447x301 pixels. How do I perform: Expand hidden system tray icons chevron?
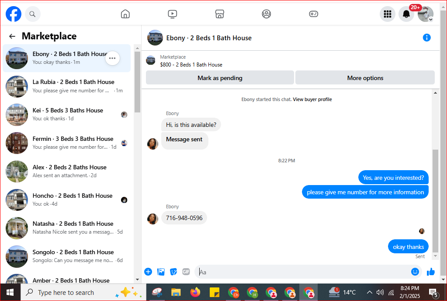point(369,292)
